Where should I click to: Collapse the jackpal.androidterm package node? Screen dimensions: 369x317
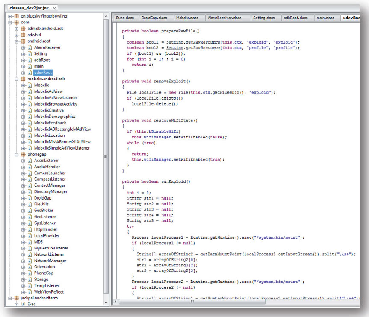click(10, 298)
